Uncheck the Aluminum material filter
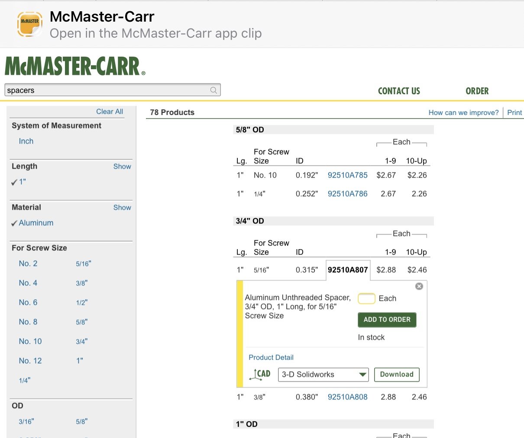524x438 pixels. coord(32,223)
